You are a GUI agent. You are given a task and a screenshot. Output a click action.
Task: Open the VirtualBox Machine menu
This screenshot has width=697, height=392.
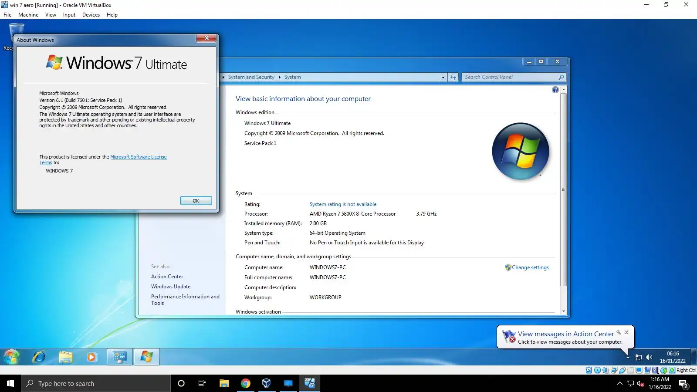click(28, 14)
